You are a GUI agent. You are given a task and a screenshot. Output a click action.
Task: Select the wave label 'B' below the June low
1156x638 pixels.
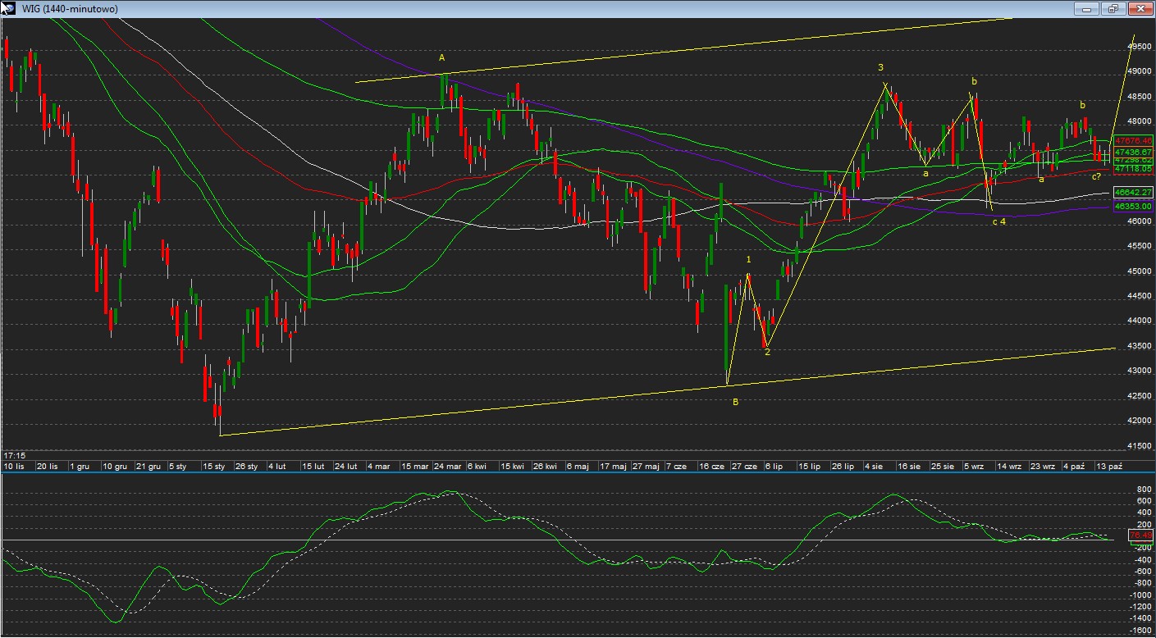tap(735, 402)
